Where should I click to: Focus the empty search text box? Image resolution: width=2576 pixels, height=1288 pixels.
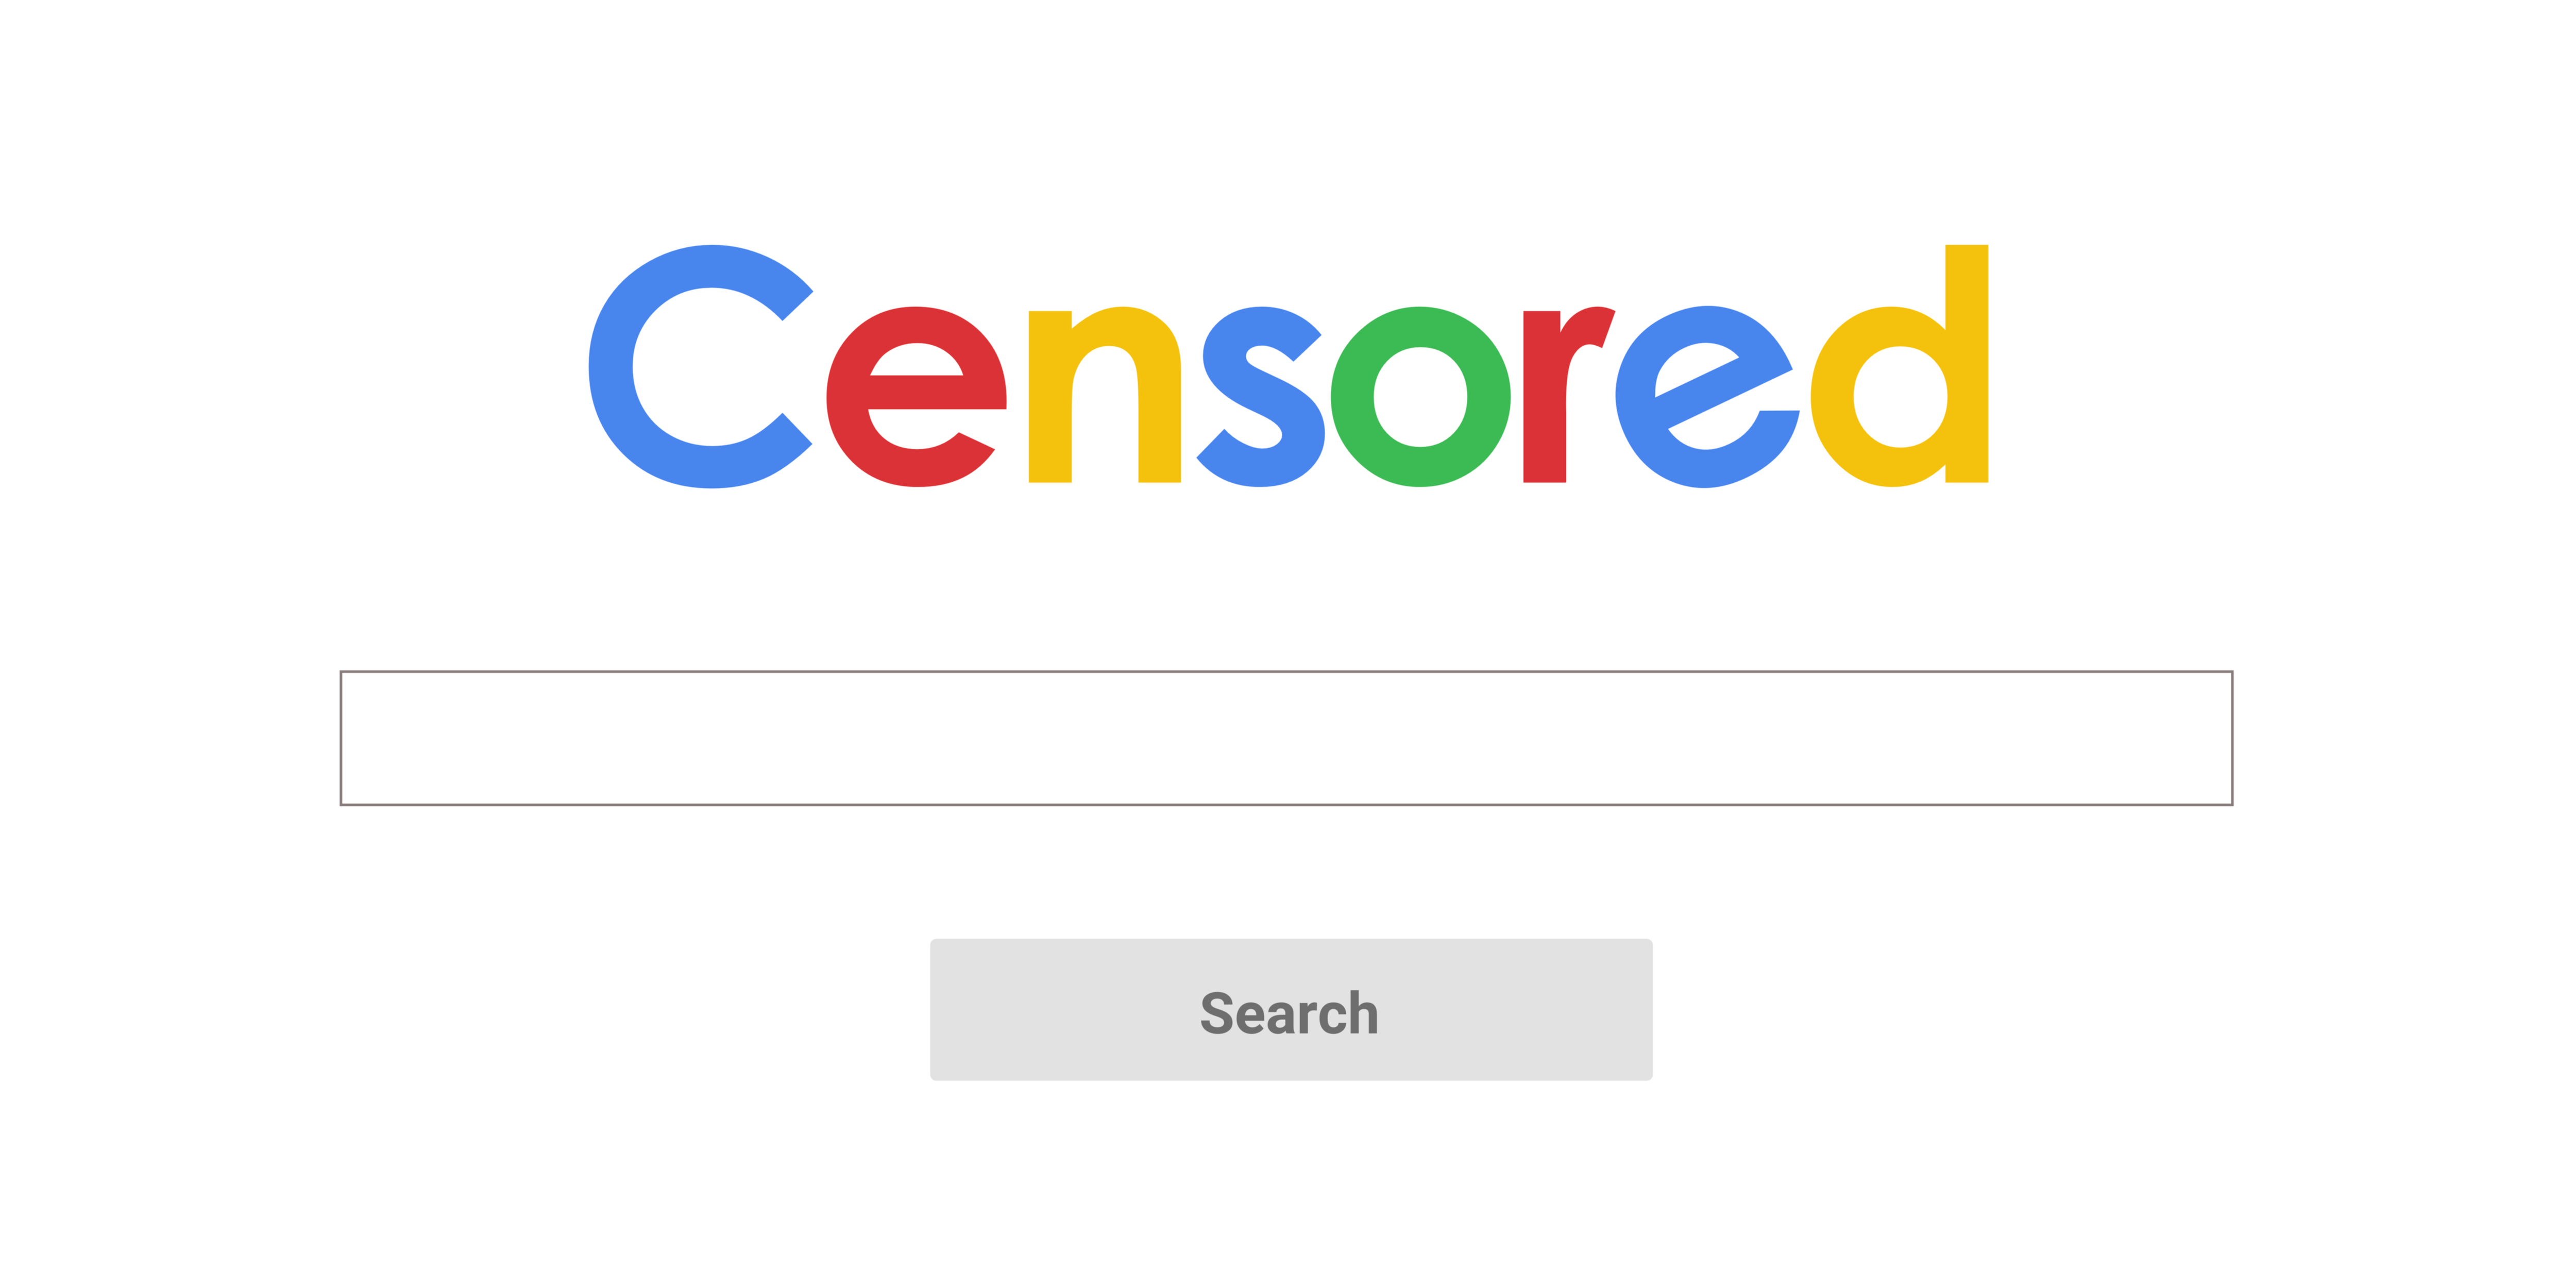1286,738
